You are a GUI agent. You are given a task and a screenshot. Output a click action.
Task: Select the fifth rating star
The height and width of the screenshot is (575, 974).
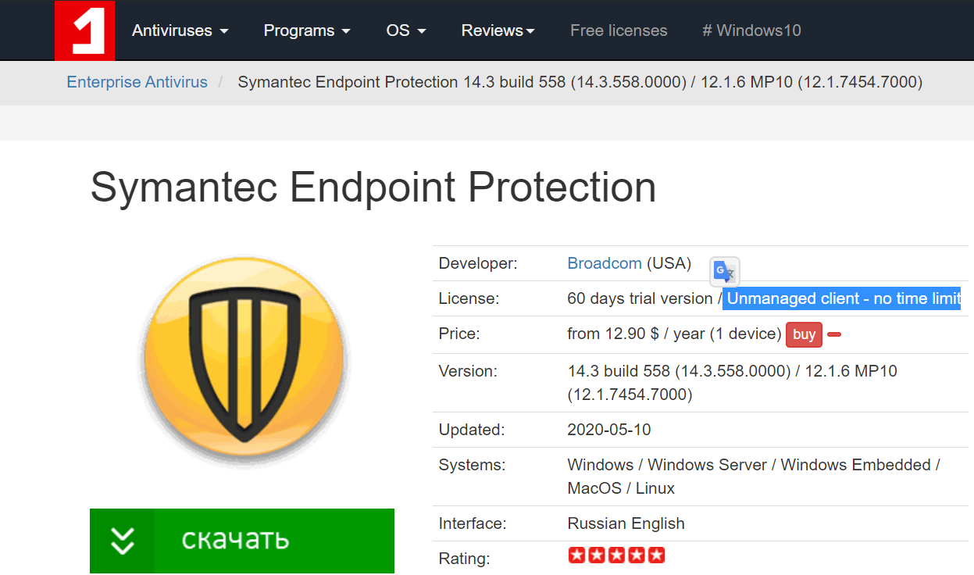(656, 555)
